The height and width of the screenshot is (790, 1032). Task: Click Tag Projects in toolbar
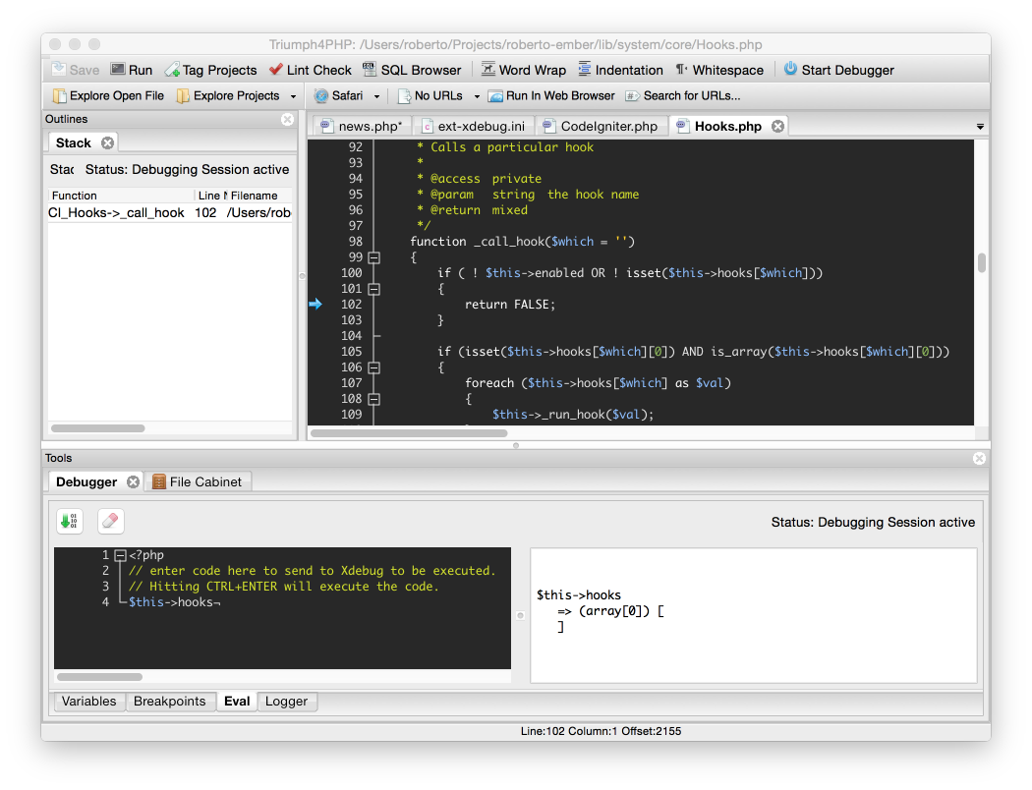[x=210, y=70]
